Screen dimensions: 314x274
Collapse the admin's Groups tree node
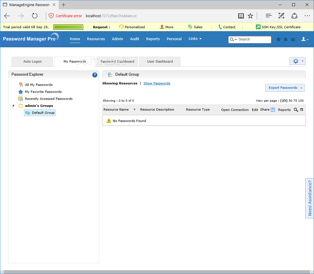[13, 105]
